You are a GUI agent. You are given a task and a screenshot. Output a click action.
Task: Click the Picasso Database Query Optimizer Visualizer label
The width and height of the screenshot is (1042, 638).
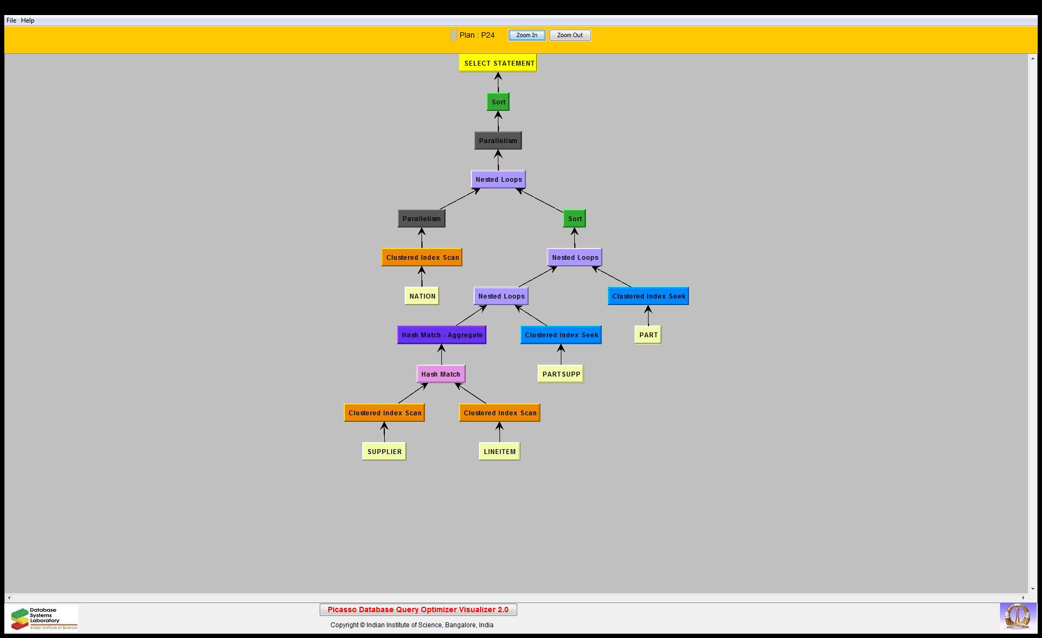pyautogui.click(x=418, y=609)
